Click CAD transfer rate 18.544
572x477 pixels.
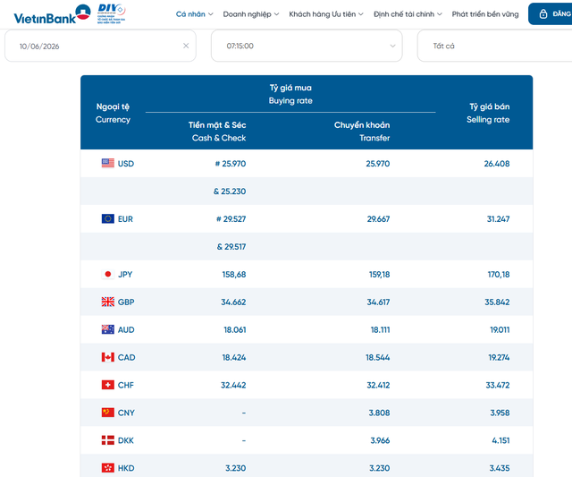click(378, 358)
